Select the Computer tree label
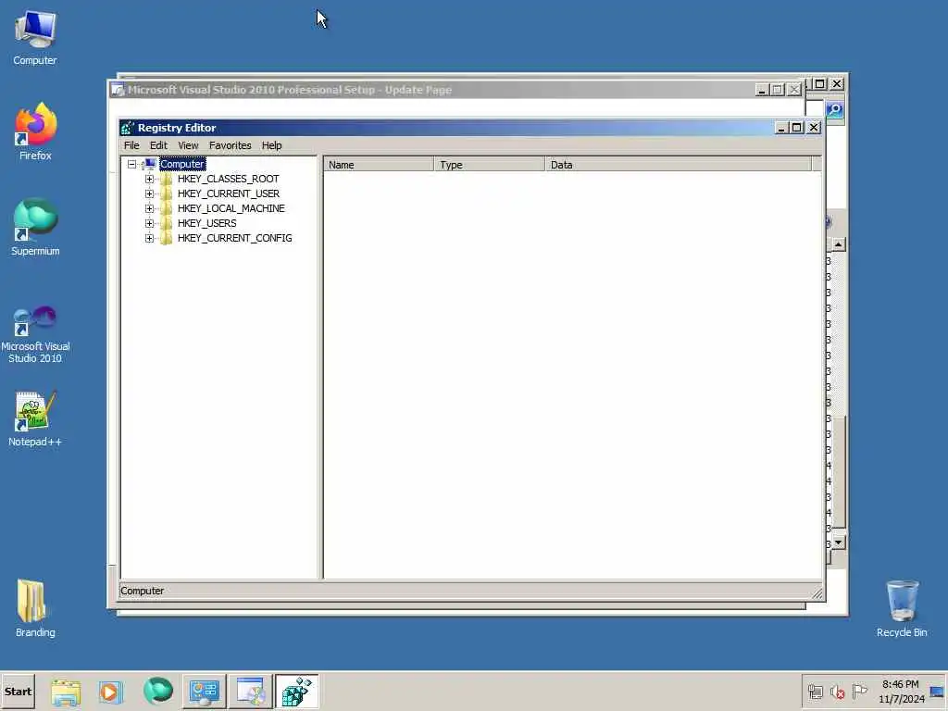 (182, 165)
